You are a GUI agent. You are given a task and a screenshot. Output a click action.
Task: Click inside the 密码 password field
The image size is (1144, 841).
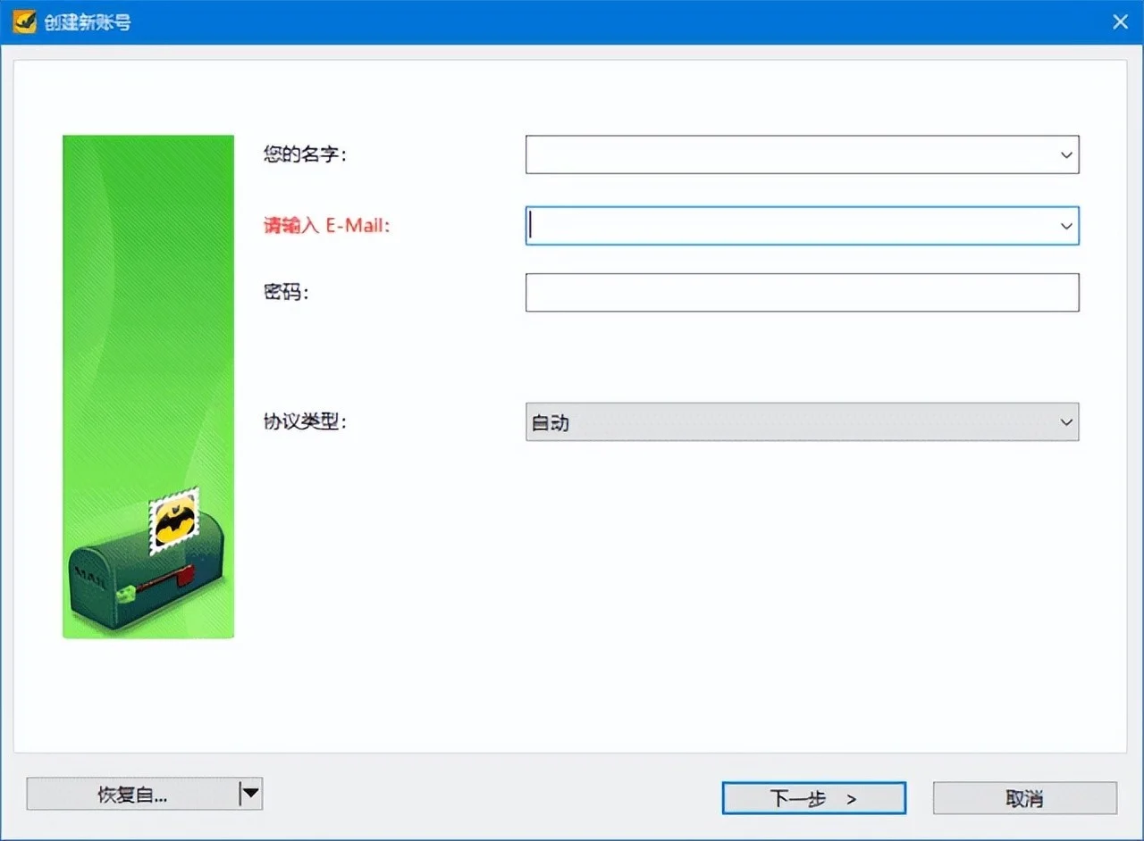click(x=802, y=292)
